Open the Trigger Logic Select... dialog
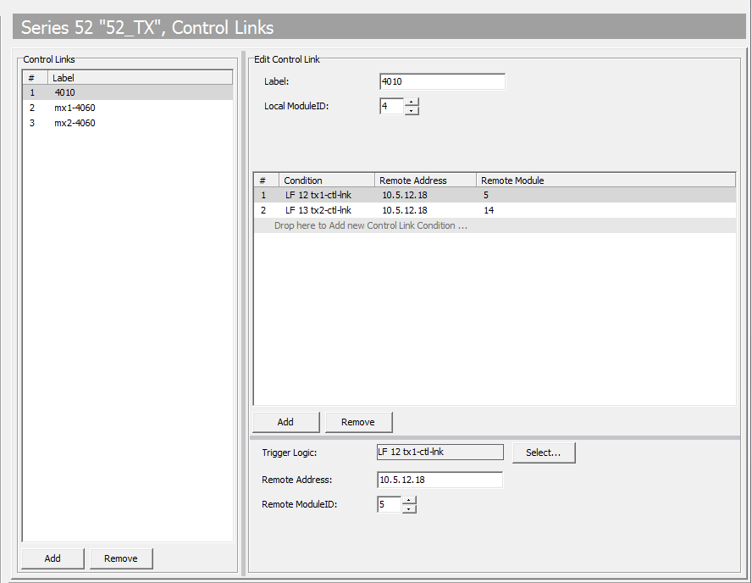Screen dimensions: 752x583 (x=544, y=452)
